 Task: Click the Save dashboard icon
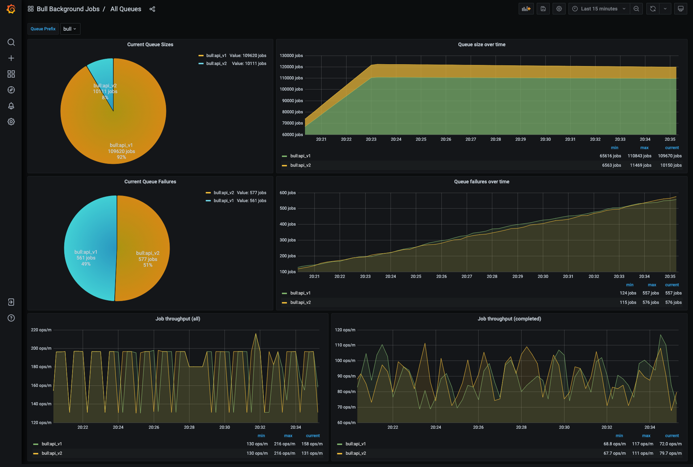tap(543, 9)
